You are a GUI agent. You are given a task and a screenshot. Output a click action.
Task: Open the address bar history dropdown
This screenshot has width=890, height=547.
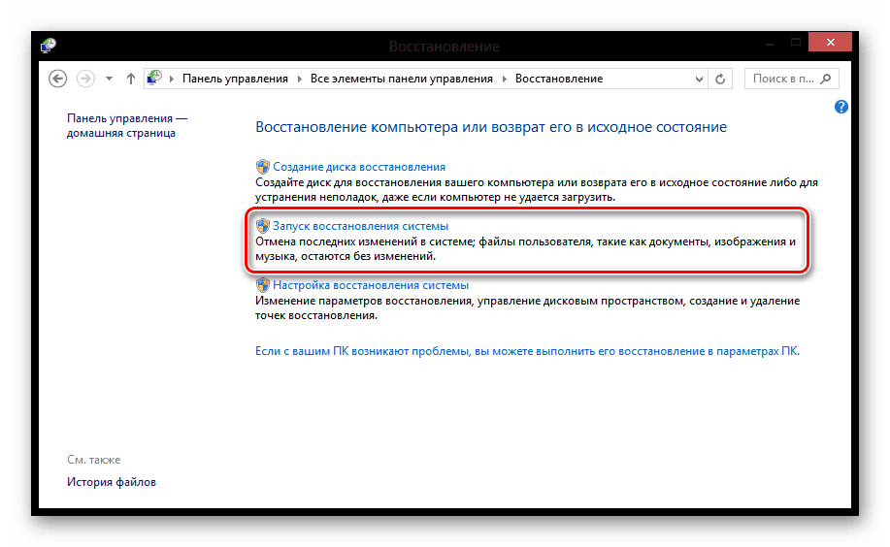tap(699, 79)
